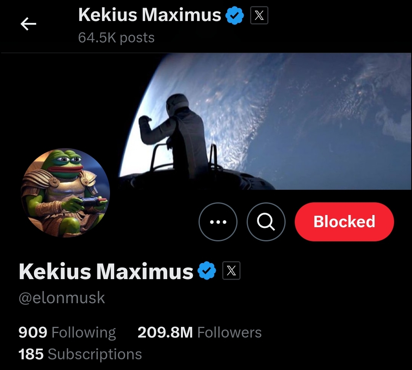Click the Kekius Maximus header title
Screen dimensions: 412x370
pyautogui.click(x=150, y=15)
